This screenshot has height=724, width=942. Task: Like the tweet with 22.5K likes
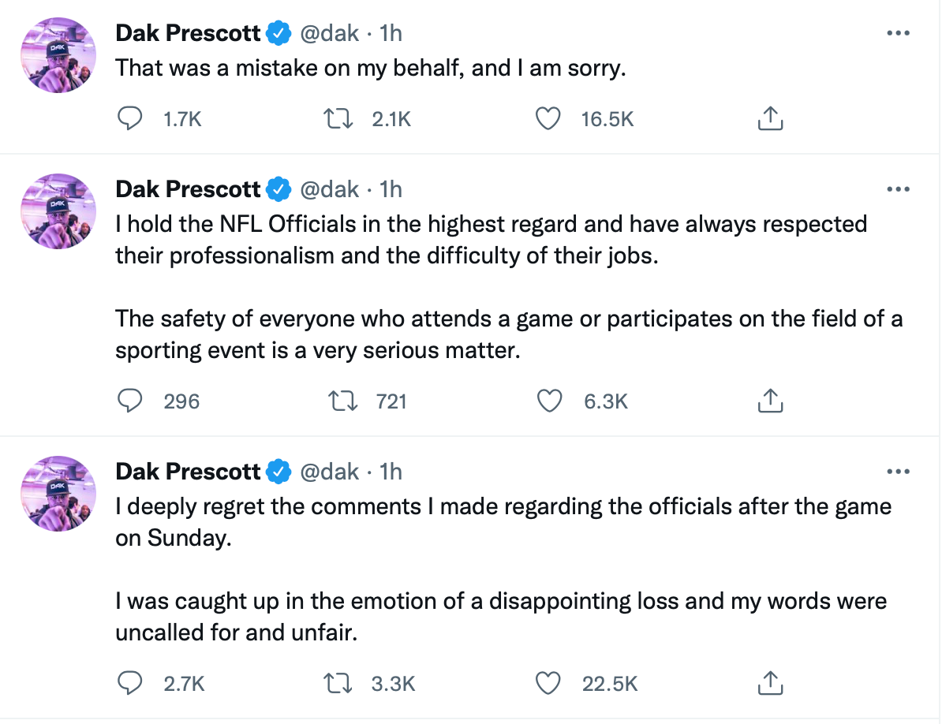click(548, 684)
